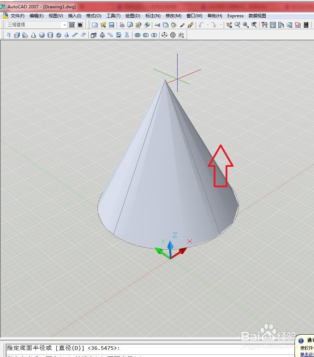This screenshot has height=357, width=314.
Task: Click the 3D DWF globe icon
Action: point(147,25)
